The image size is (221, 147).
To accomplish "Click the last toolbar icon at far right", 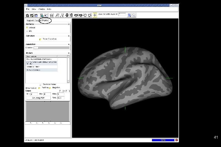I will point(134,15).
